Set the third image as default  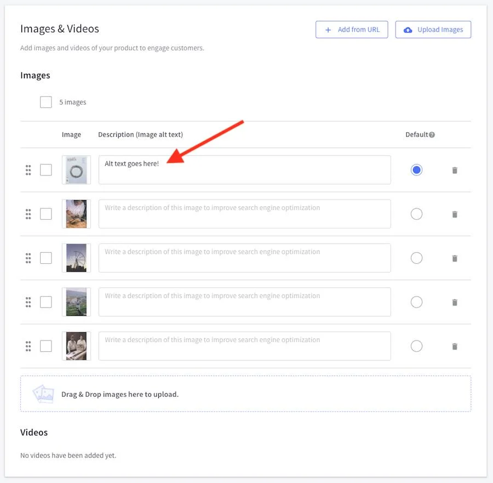click(x=416, y=258)
